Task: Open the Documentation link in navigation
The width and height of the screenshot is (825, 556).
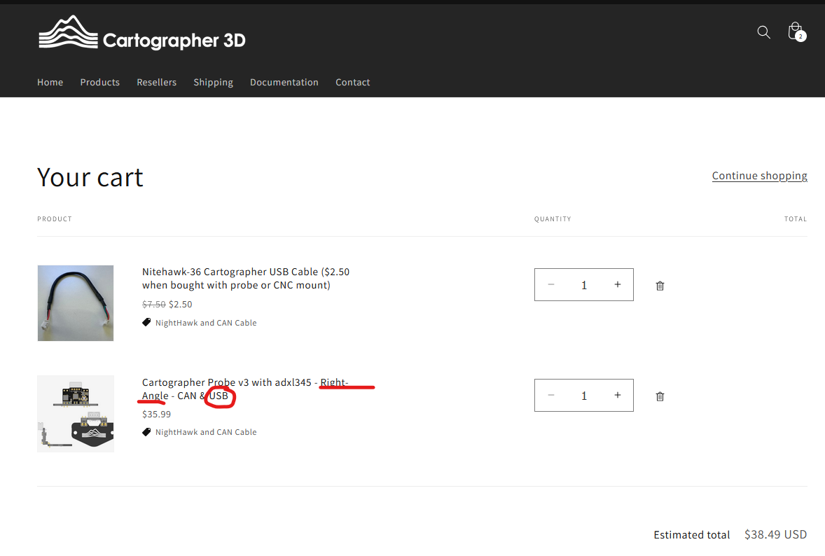Action: point(284,82)
